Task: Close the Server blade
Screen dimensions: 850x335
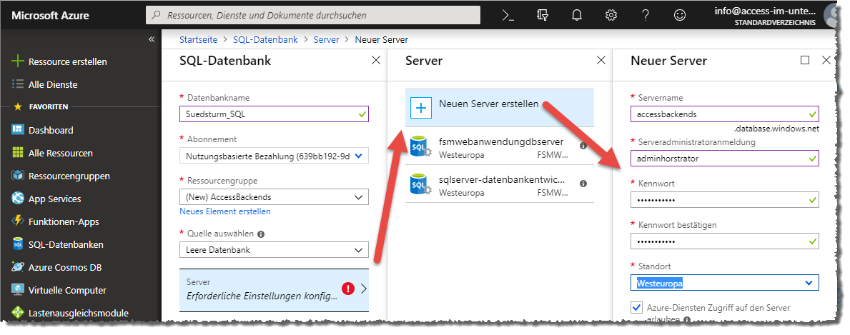Action: point(601,61)
